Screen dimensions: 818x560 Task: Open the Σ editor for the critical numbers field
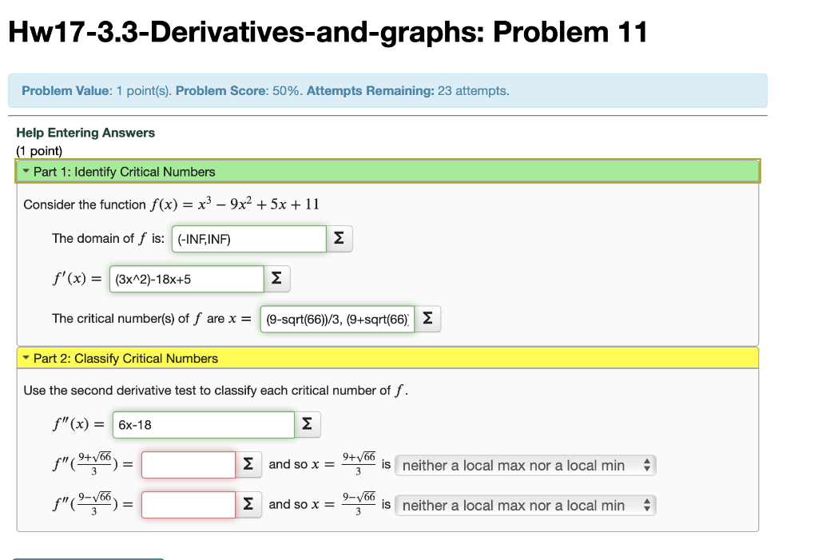tap(428, 318)
